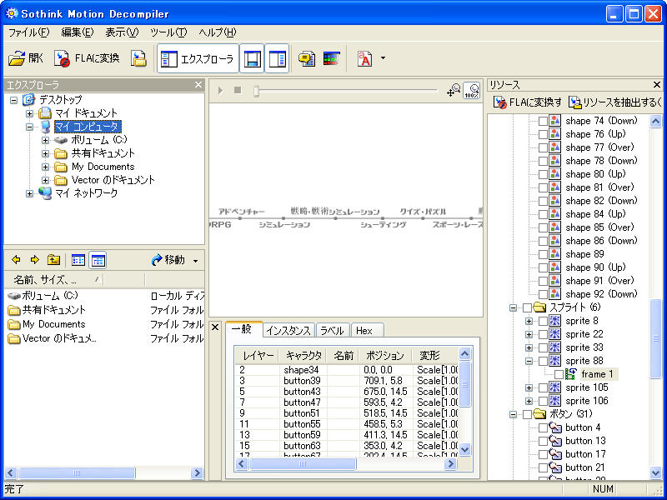Click the 名前、サイズ column header
Screen dimensions: 667x500
(x=53, y=280)
